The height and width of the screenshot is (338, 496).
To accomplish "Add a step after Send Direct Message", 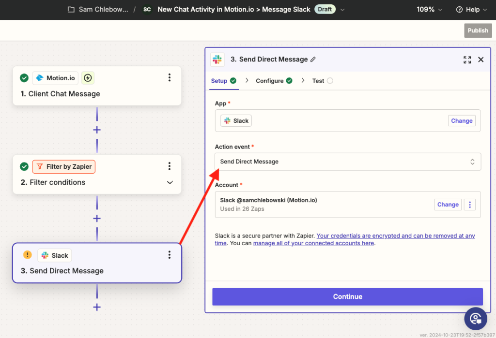I will pyautogui.click(x=97, y=307).
